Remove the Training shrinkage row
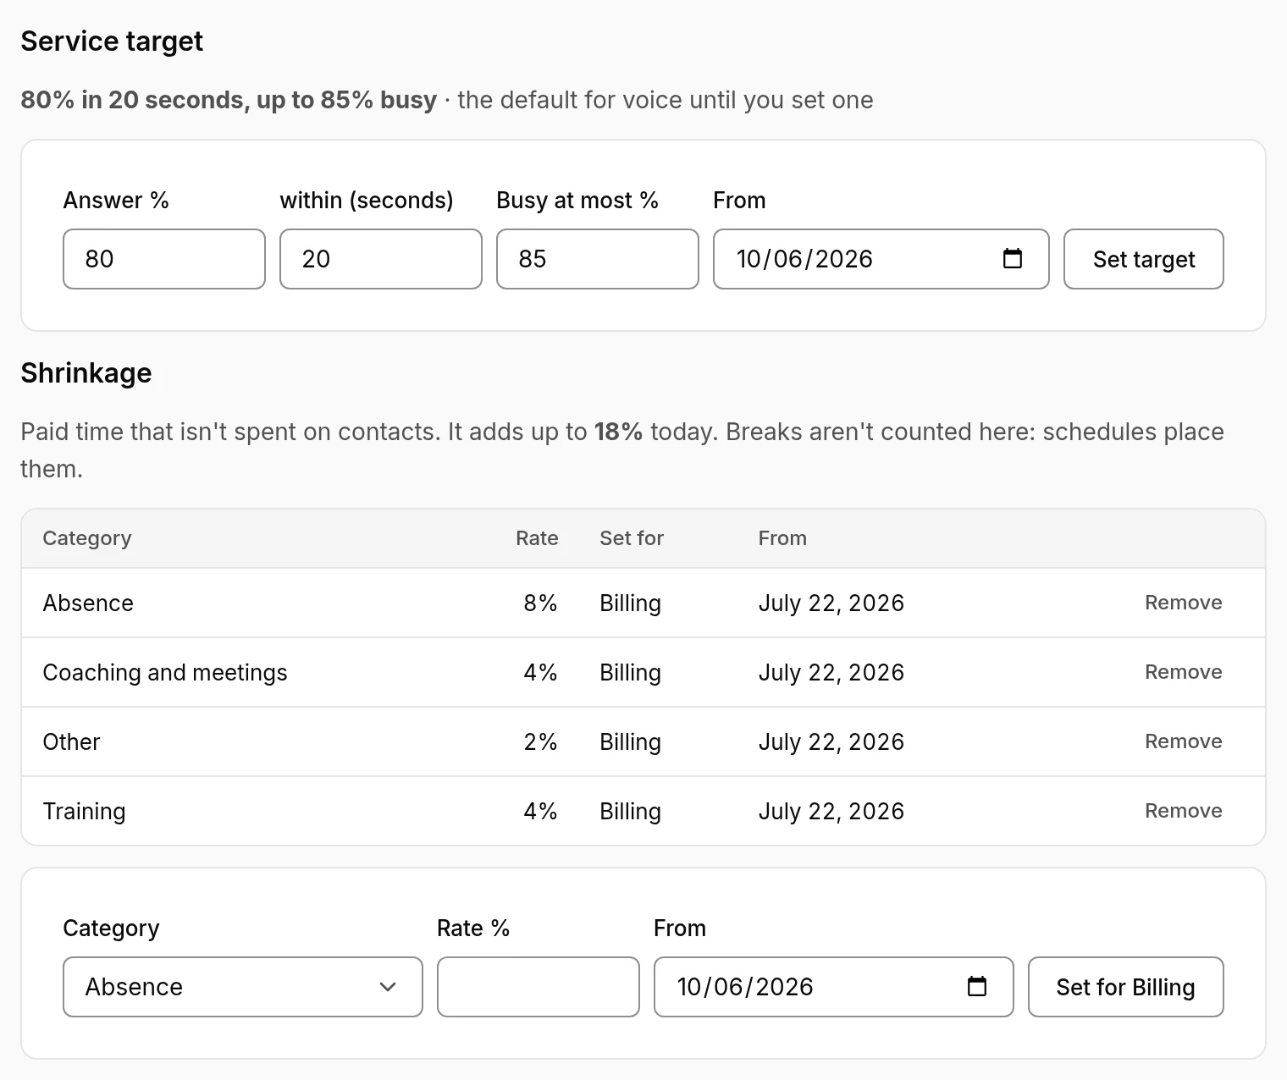The height and width of the screenshot is (1080, 1287). coord(1184,811)
